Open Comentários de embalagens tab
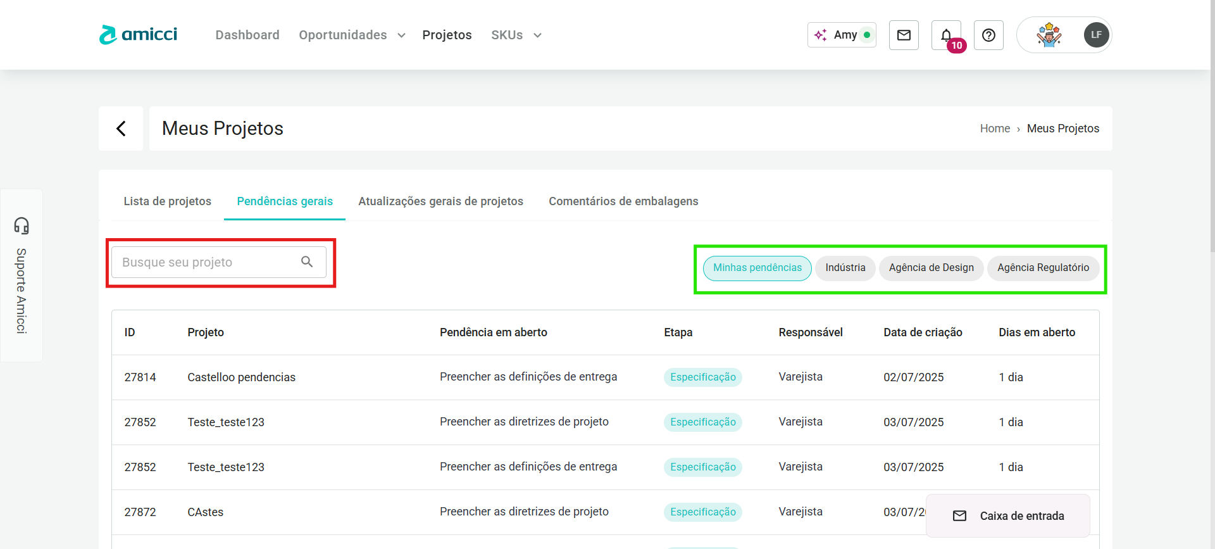The width and height of the screenshot is (1215, 549). 623,201
